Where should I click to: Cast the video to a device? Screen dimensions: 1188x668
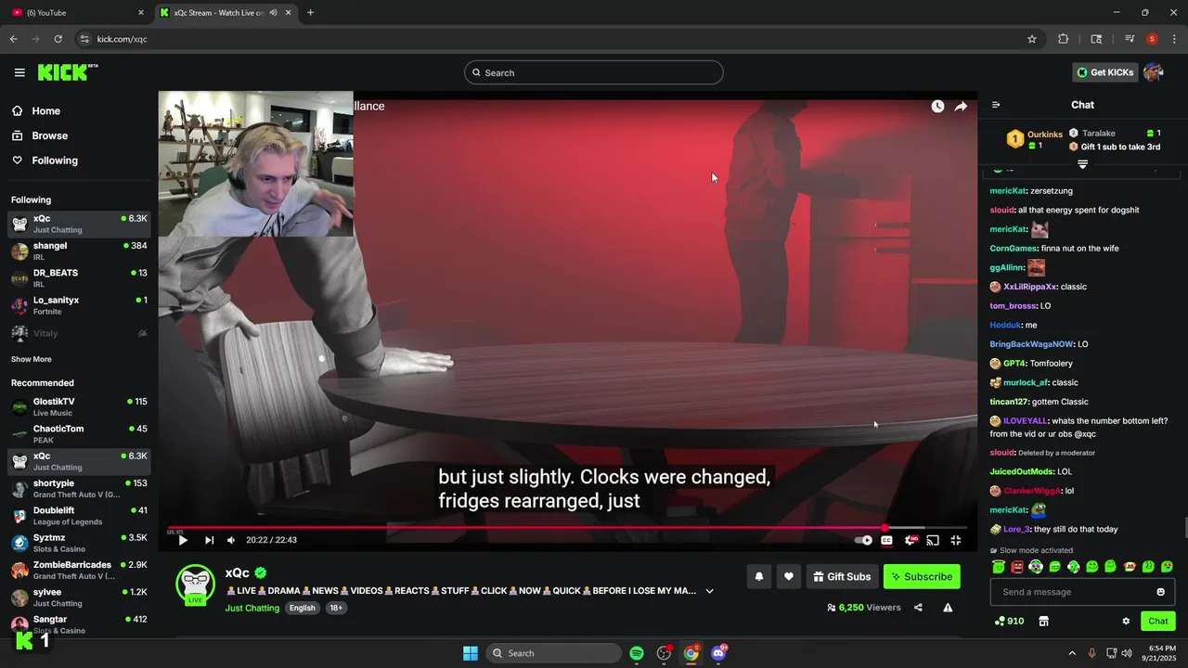(x=933, y=540)
